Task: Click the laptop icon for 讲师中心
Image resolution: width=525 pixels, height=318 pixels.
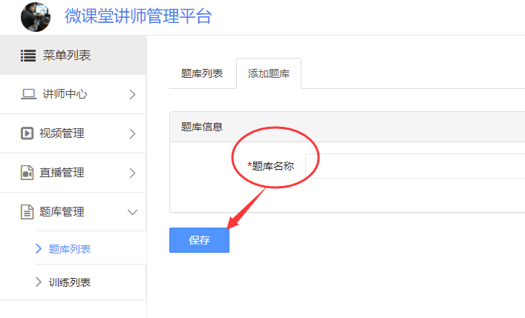Action: click(28, 94)
